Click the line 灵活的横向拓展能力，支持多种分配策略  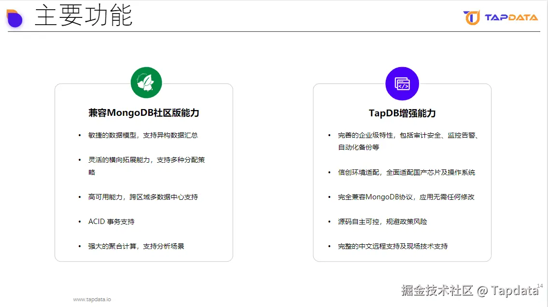(146, 166)
